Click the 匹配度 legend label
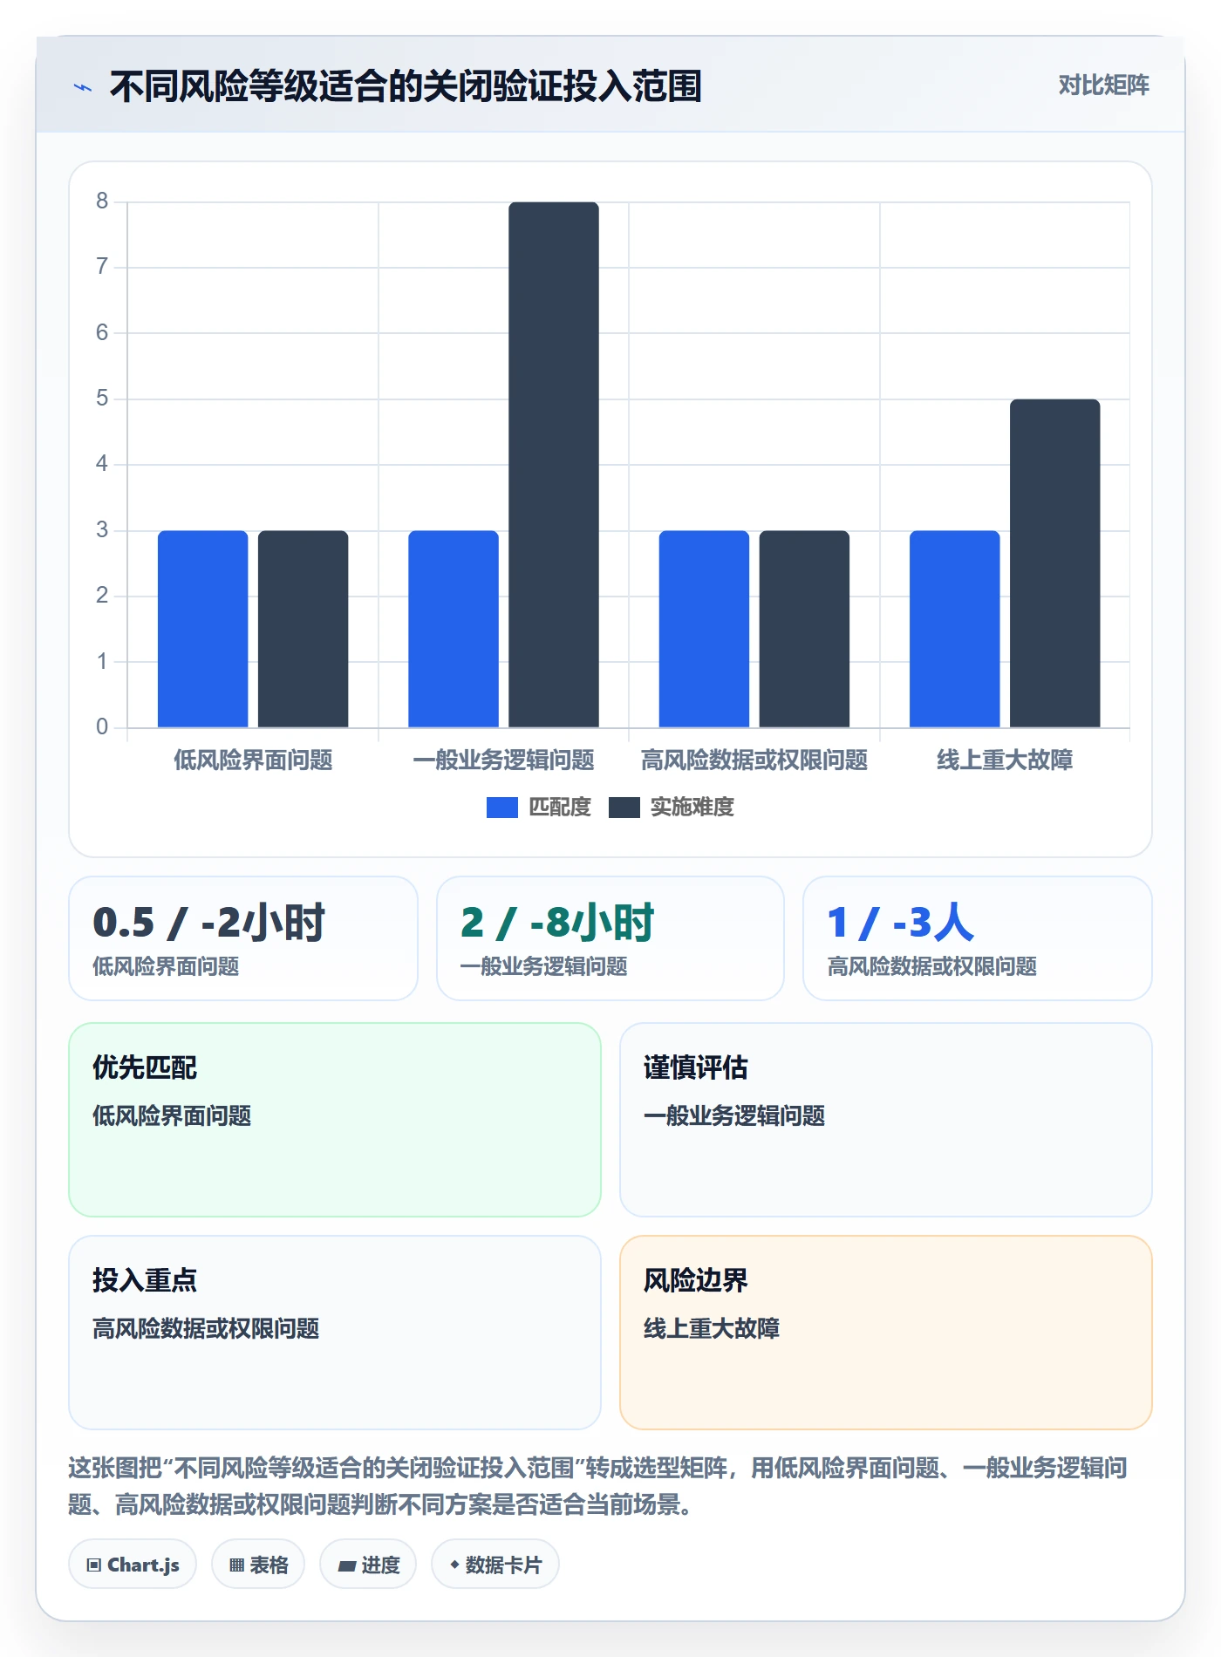The height and width of the screenshot is (1657, 1221). 560,808
